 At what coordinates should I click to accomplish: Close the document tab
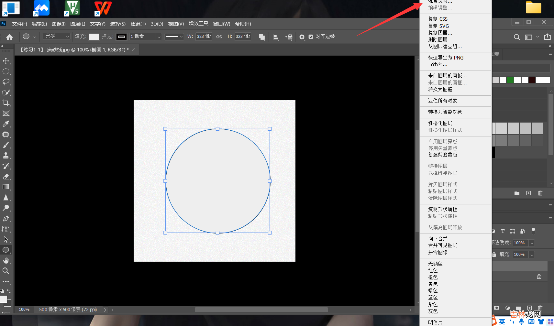133,50
